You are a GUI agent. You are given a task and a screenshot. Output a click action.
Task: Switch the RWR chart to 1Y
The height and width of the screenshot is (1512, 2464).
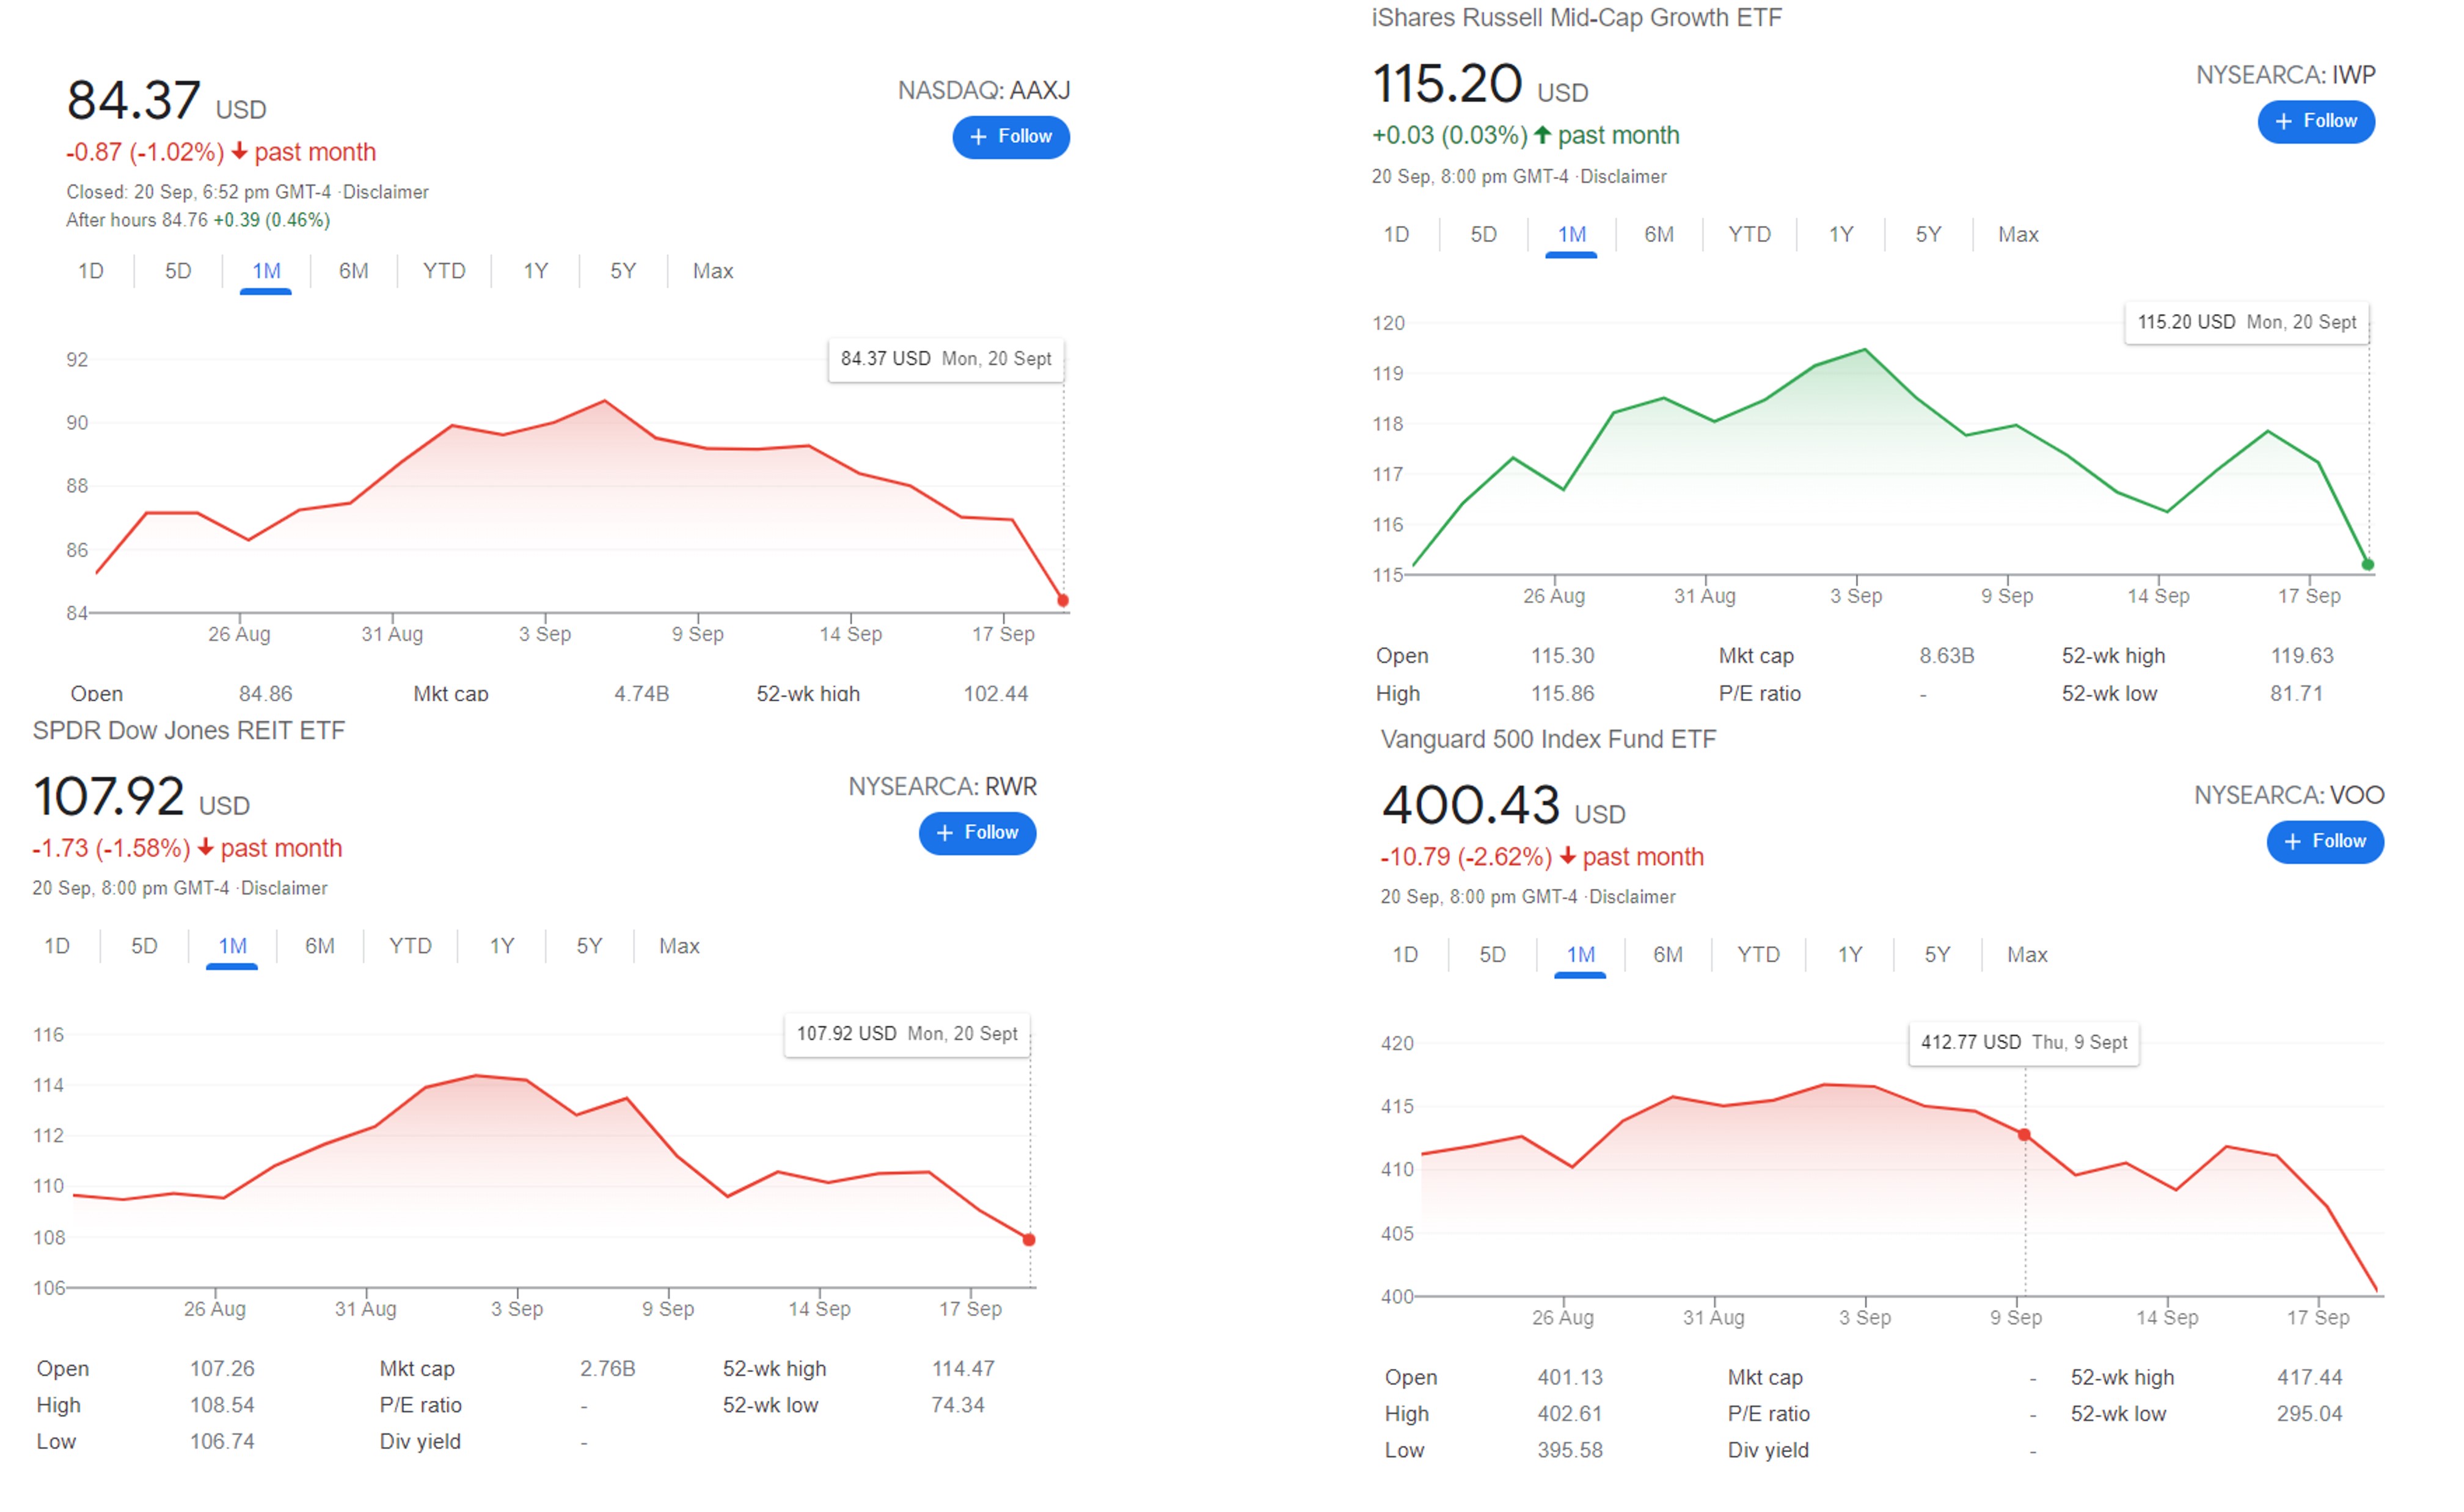[x=501, y=946]
